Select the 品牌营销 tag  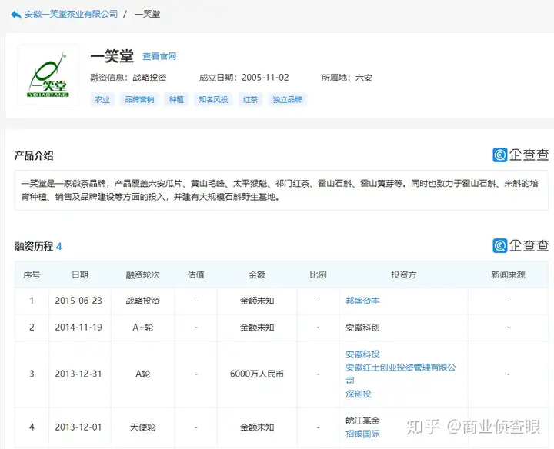[139, 99]
